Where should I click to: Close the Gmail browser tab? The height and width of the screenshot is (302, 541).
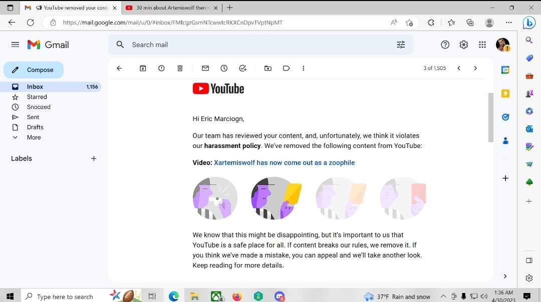(x=115, y=7)
